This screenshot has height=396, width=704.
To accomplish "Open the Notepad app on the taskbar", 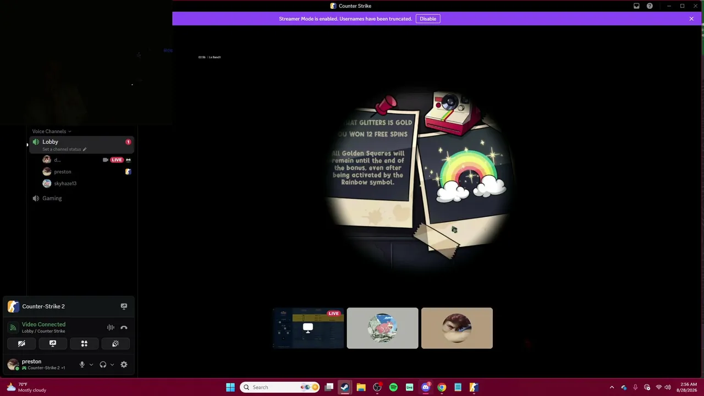I will click(x=458, y=387).
